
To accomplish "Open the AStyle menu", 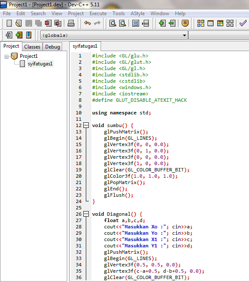I will [x=137, y=14].
